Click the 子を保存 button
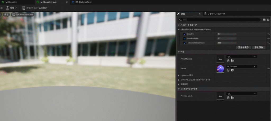This screenshot has height=121, width=271. point(259,47)
